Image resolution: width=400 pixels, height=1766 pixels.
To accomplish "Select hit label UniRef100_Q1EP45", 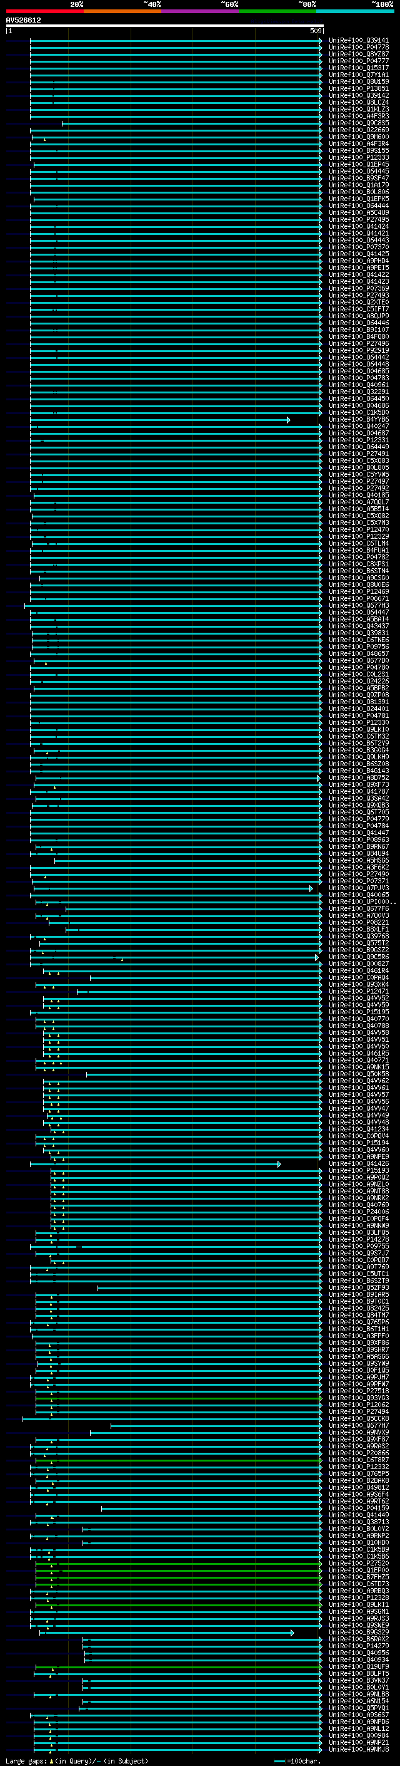I will [x=358, y=165].
